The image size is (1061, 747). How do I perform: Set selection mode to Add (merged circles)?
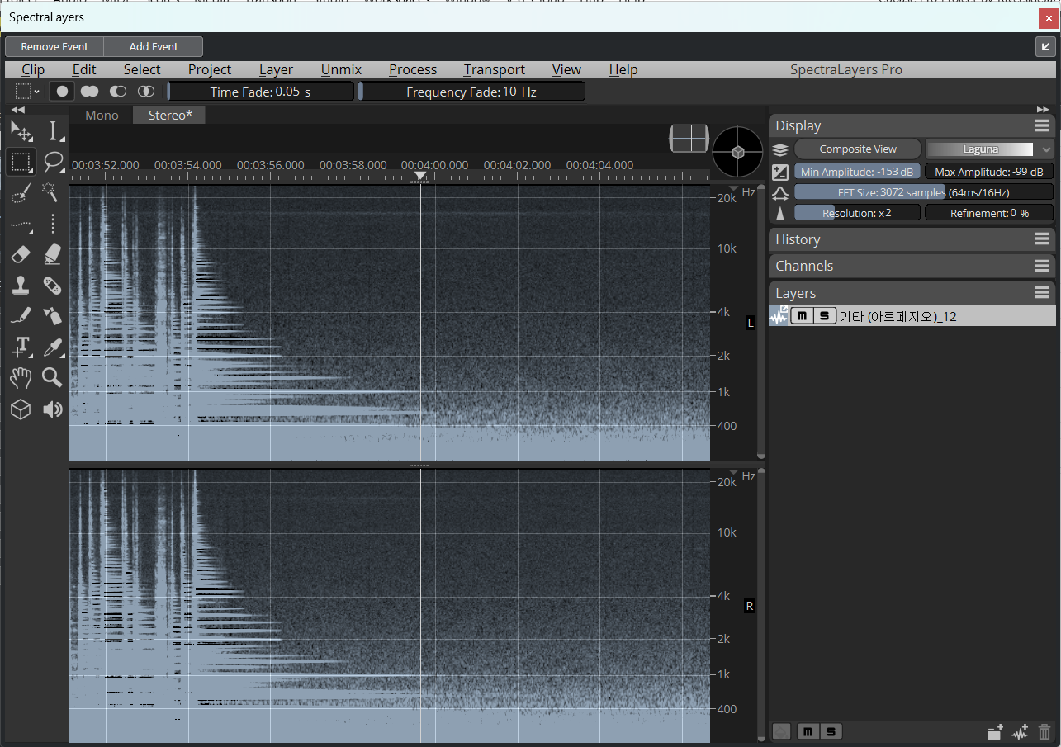pyautogui.click(x=89, y=91)
